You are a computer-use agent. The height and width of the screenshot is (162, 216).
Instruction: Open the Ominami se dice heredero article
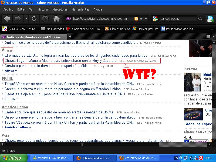[70, 43]
